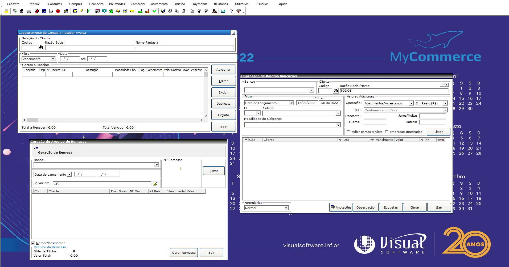
Task: Click the horizontal scrollbar in Contas a Receber grid
Action: coord(113,120)
